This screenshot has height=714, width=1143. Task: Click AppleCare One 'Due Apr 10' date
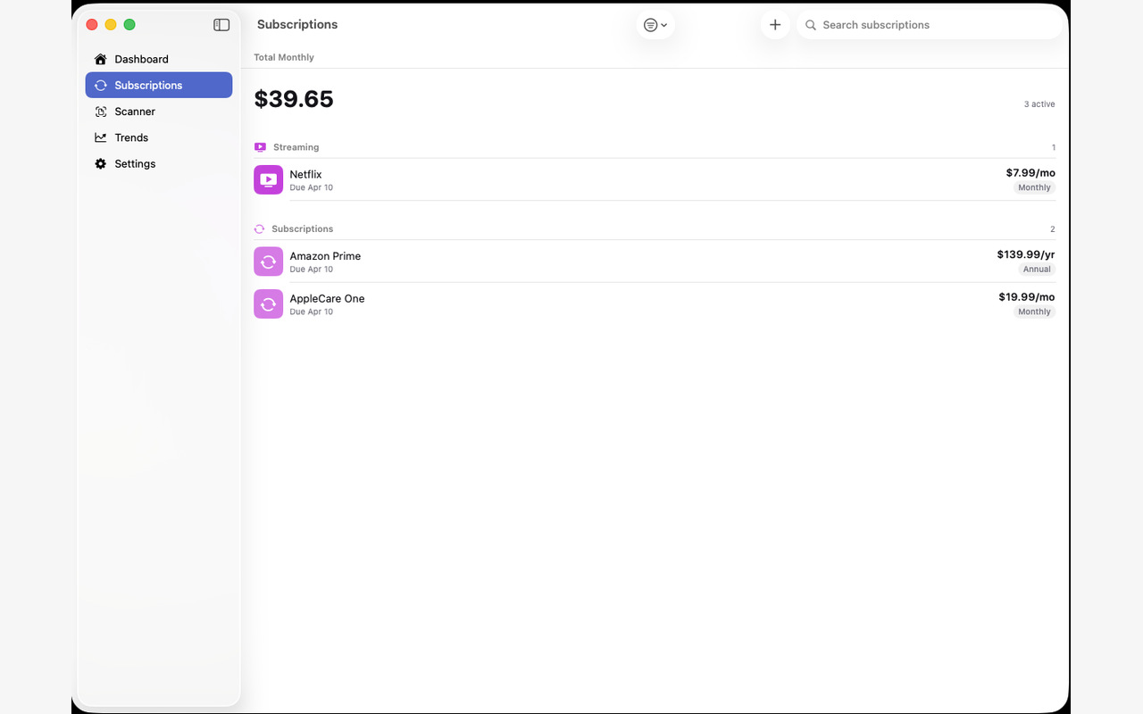[312, 312]
